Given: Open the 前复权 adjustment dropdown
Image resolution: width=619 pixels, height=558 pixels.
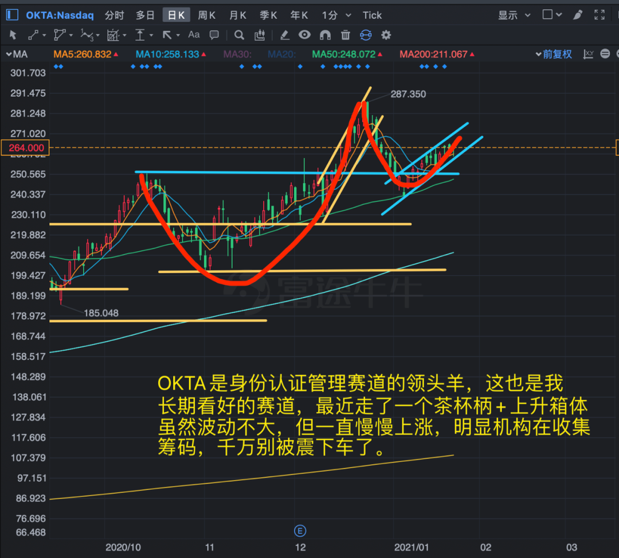Looking at the screenshot, I should [x=554, y=54].
